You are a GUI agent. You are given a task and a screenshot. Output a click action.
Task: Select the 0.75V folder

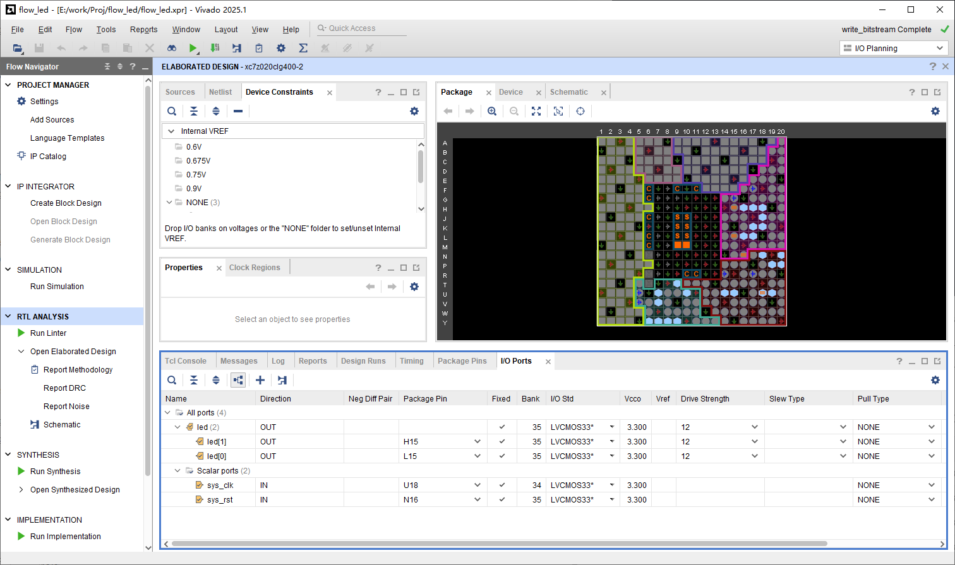(x=196, y=175)
